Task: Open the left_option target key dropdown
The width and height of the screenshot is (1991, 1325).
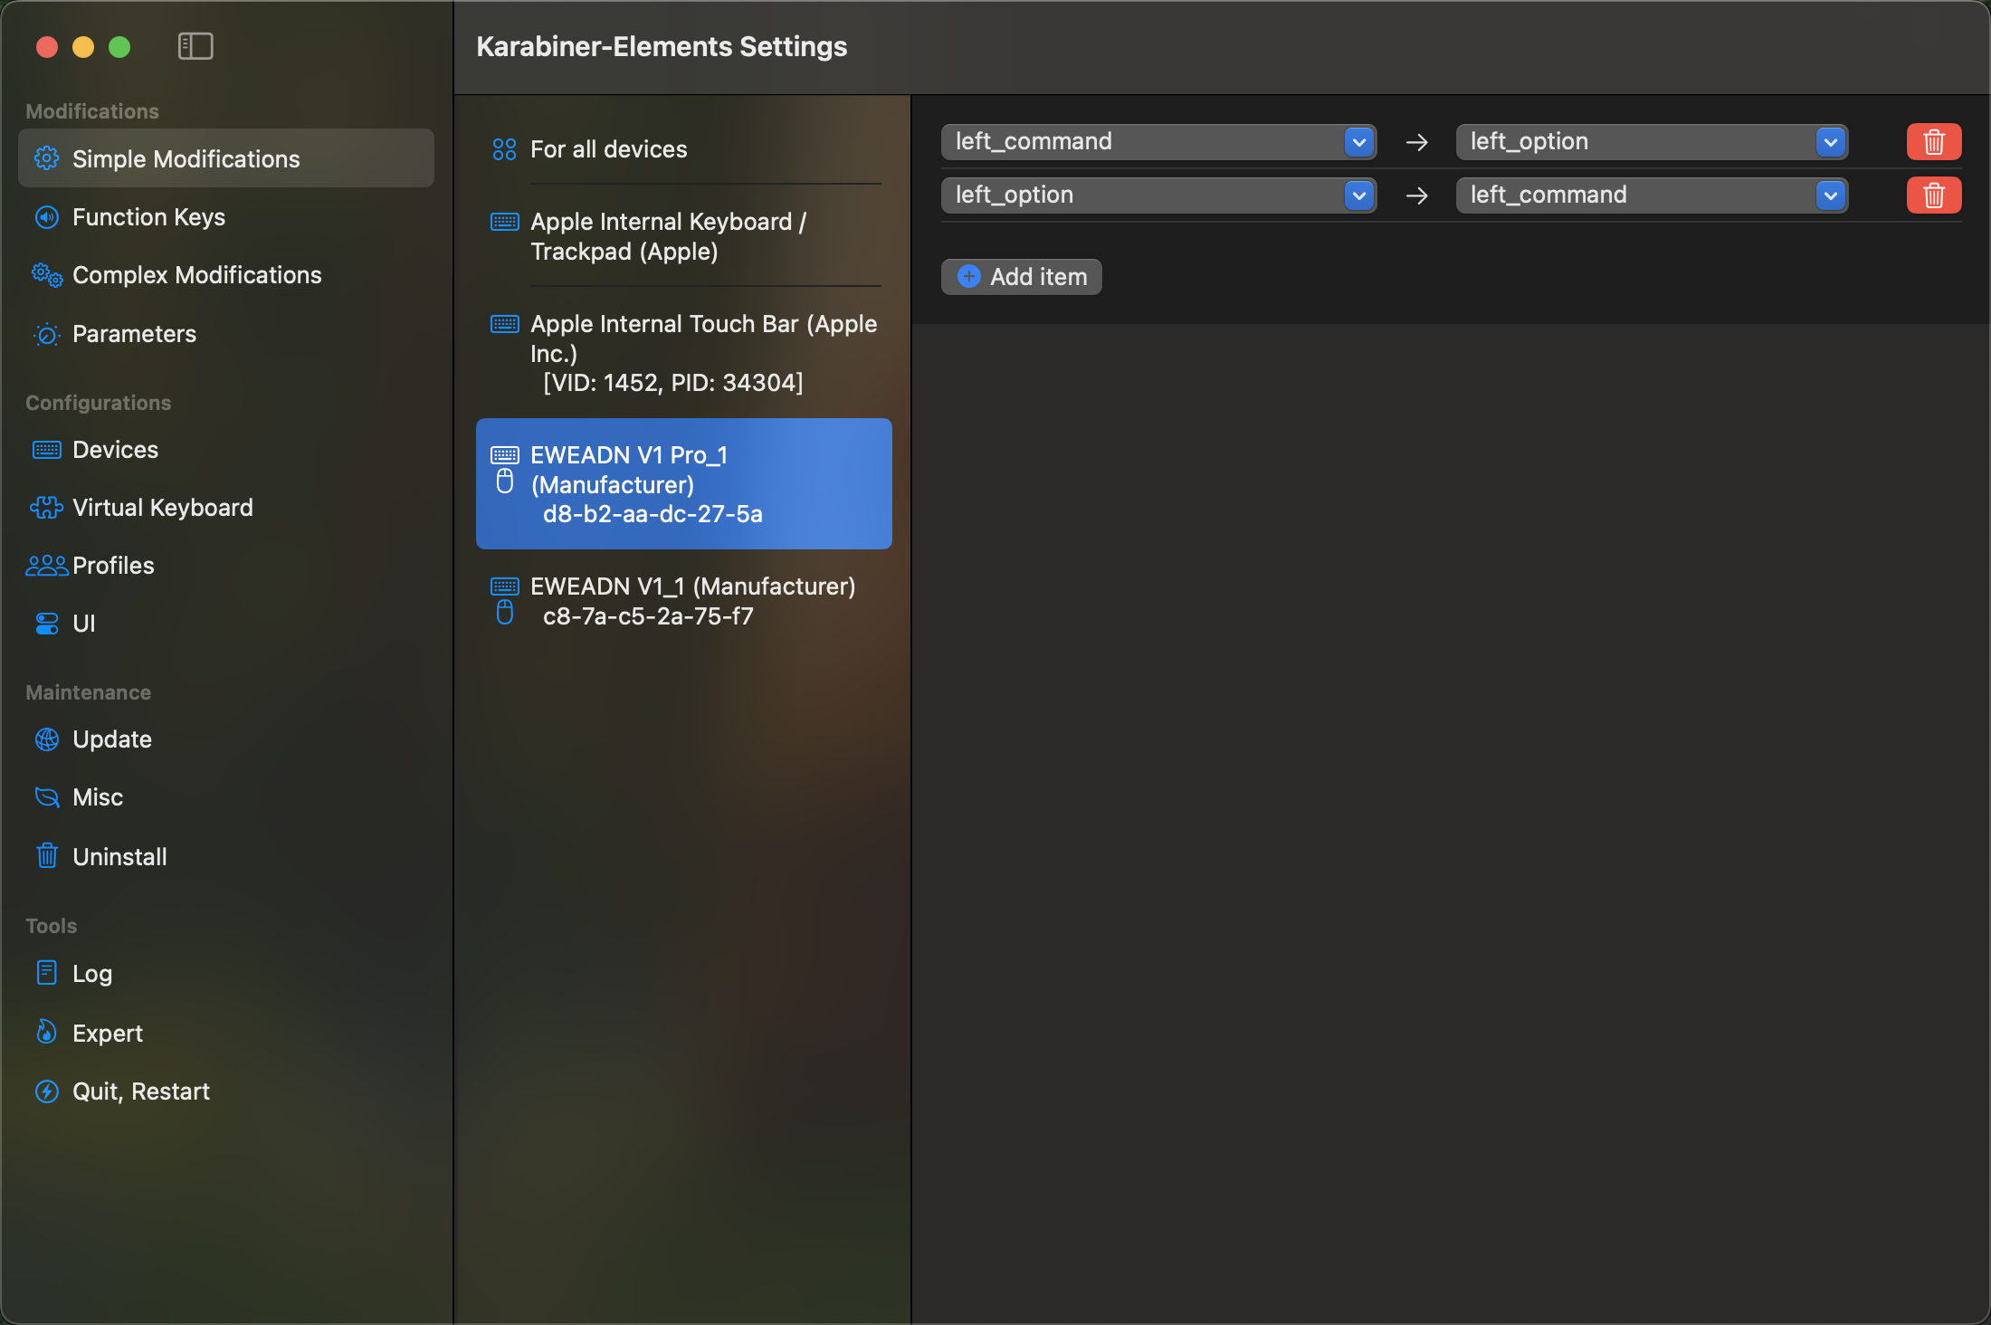Action: [x=1830, y=142]
